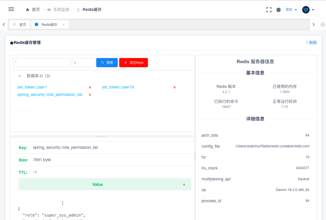Click the red 清空keys button
The image size is (326, 220).
coord(134,63)
